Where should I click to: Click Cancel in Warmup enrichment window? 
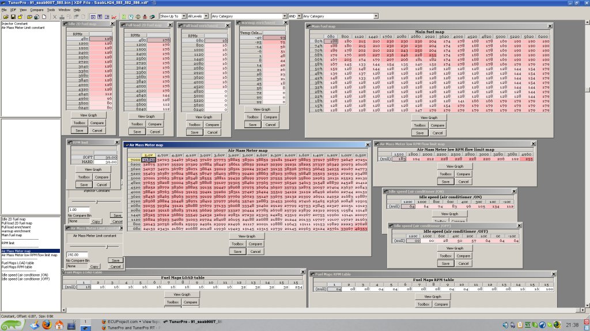coord(270,125)
